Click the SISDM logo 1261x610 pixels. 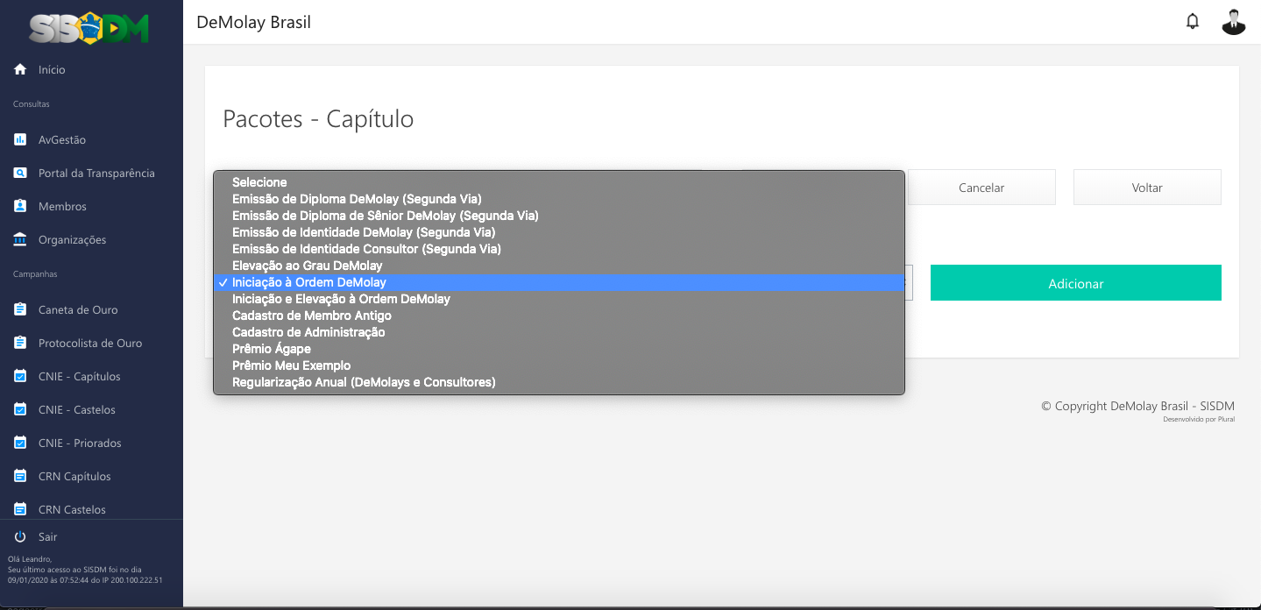89,28
